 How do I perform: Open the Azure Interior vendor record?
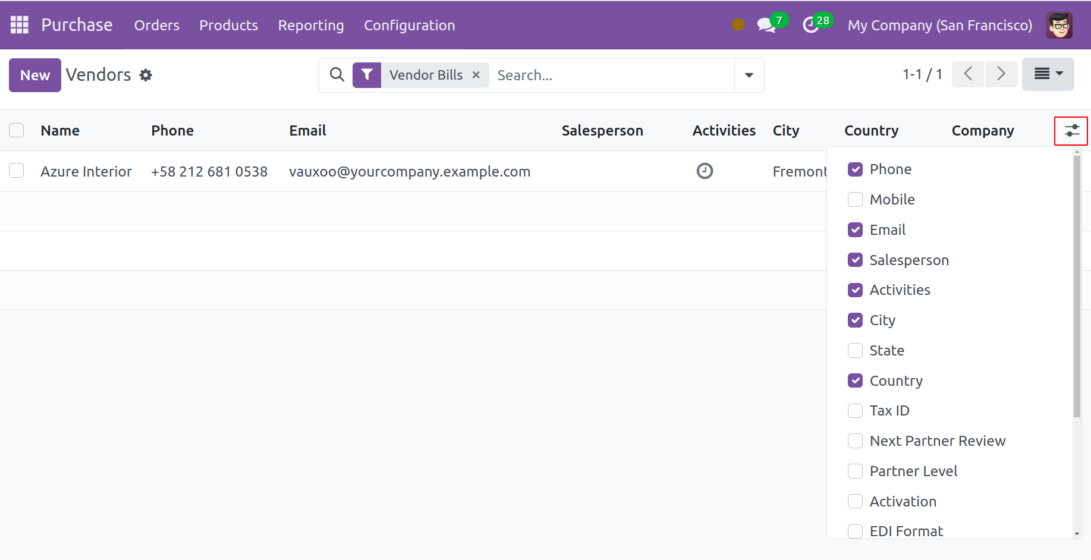coord(86,171)
